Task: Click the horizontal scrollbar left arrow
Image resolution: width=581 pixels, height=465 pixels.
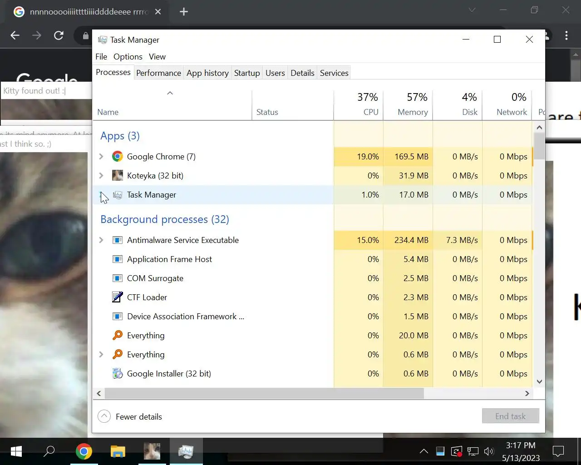Action: [x=99, y=393]
